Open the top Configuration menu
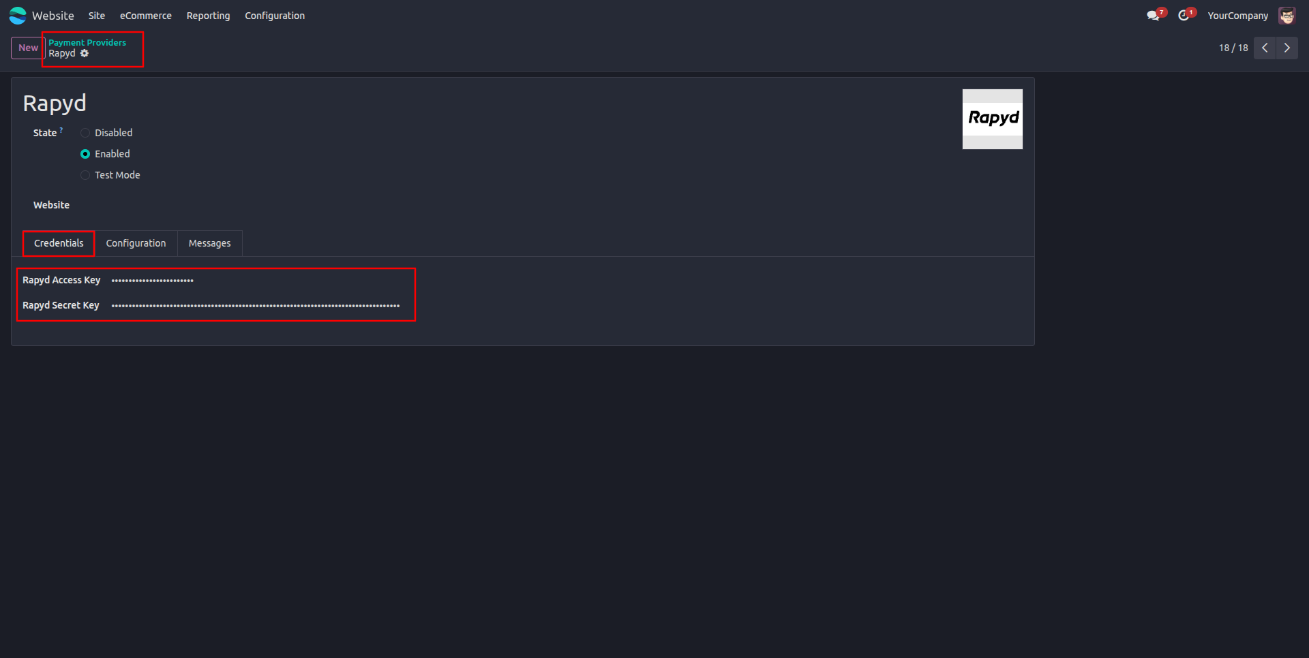Viewport: 1309px width, 658px height. 275,16
